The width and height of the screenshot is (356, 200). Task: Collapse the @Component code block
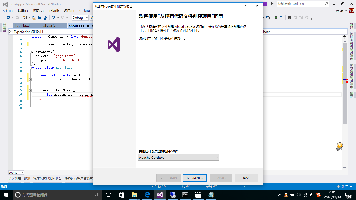pos(30,52)
